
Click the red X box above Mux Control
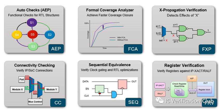(x=35, y=92)
